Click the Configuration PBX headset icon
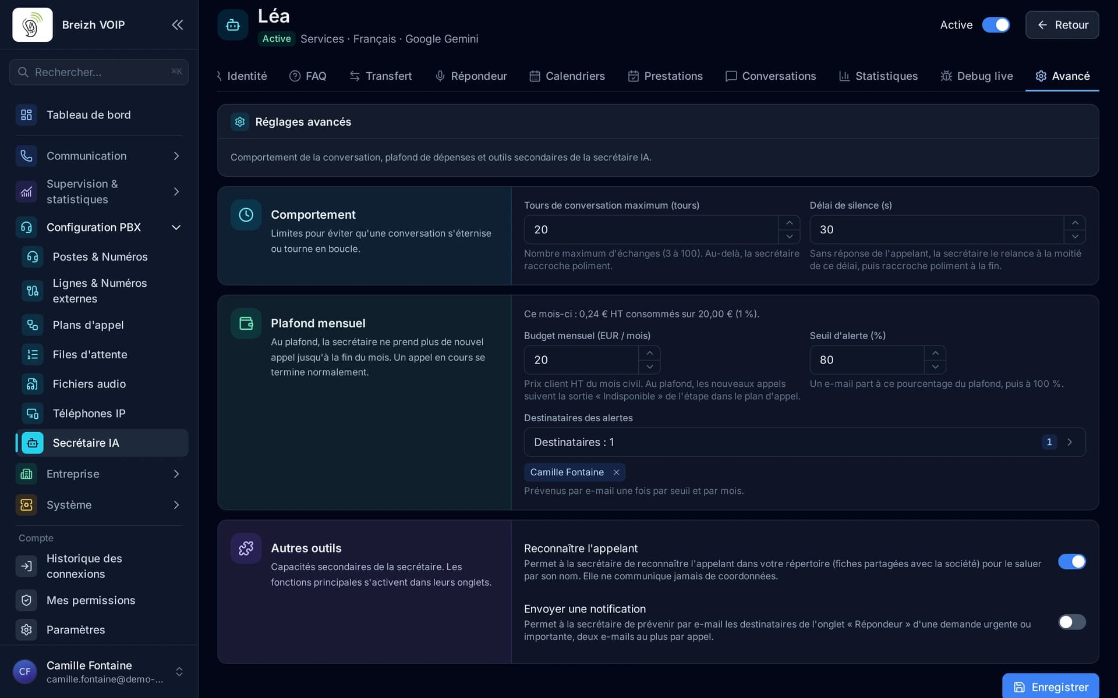The width and height of the screenshot is (1118, 698). 26,227
